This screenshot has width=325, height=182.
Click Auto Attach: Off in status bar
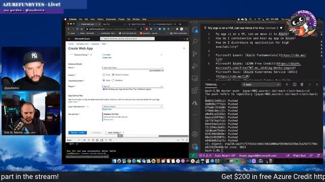(225, 156)
